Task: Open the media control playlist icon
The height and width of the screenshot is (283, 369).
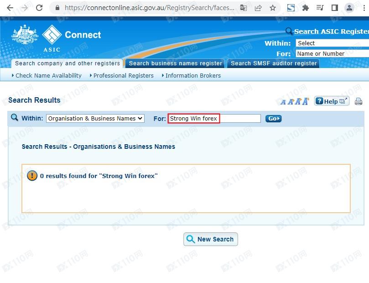Action: pos(320,8)
